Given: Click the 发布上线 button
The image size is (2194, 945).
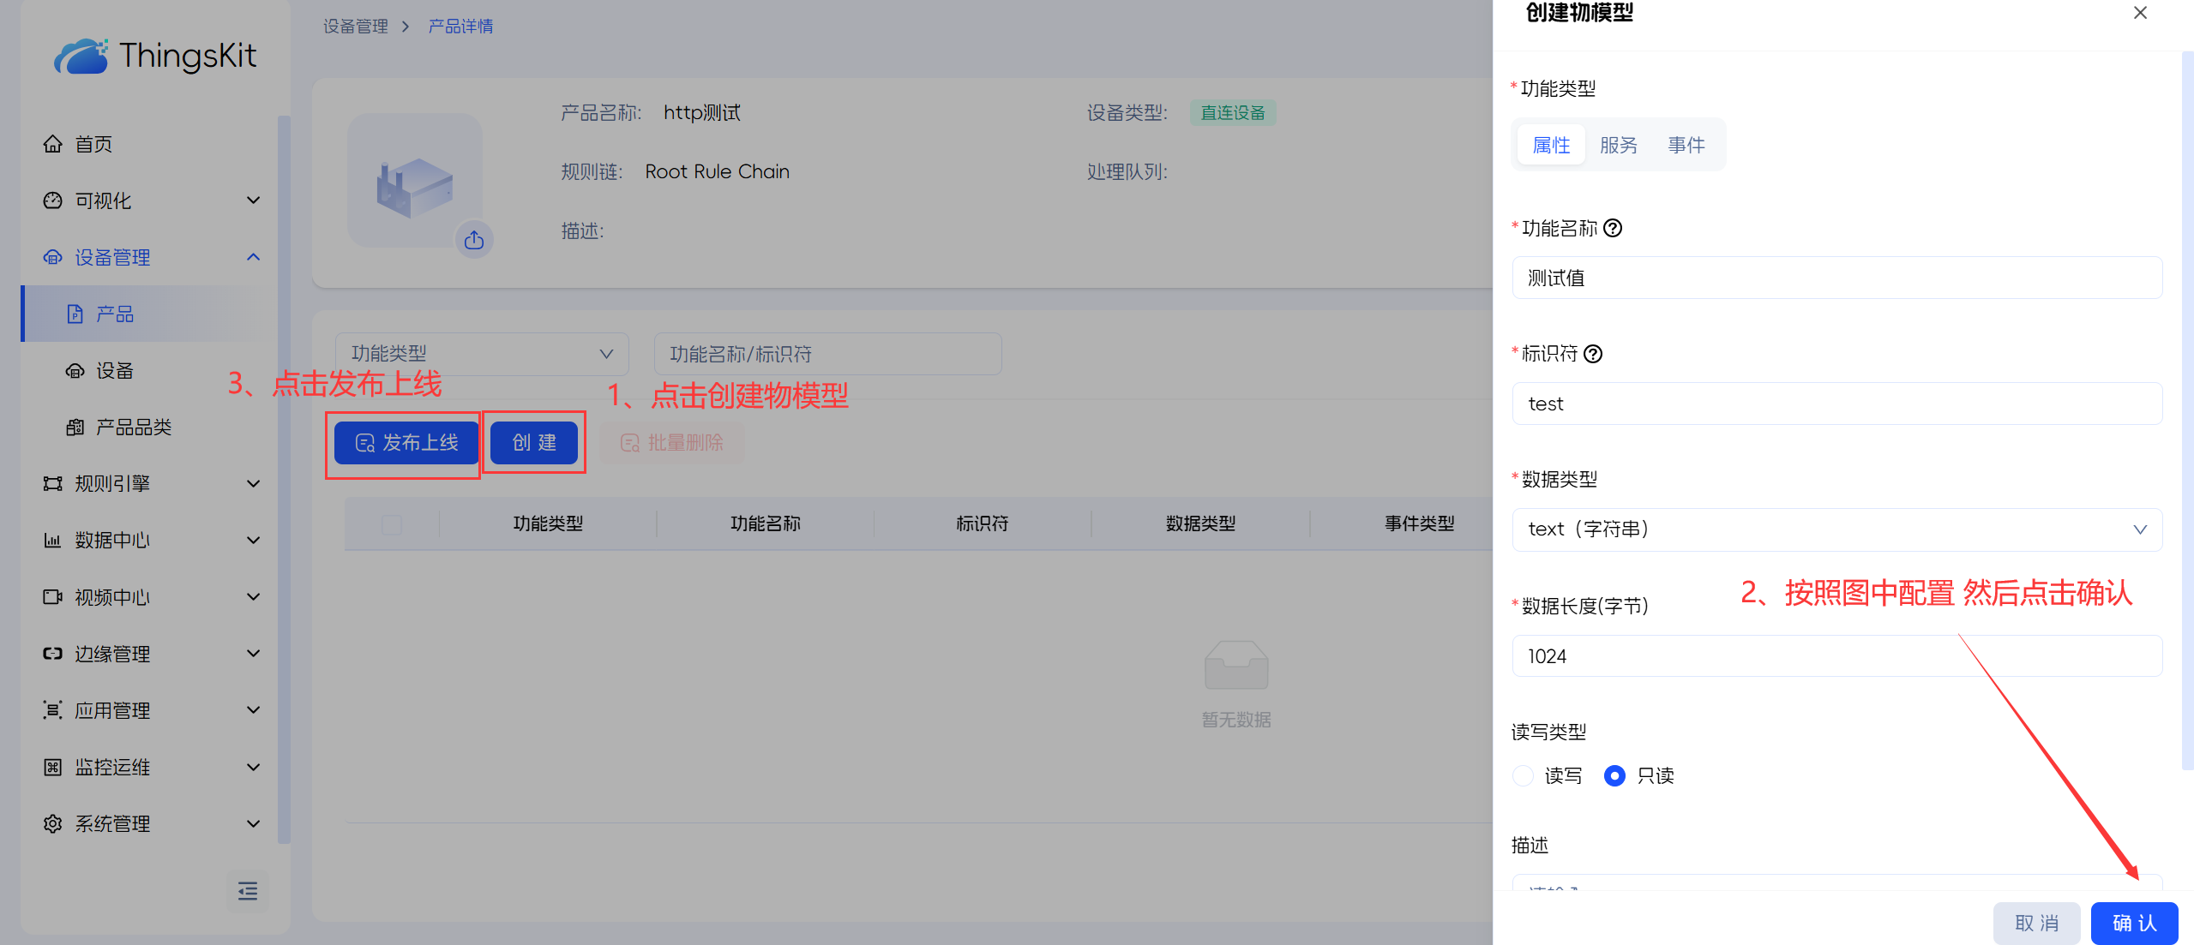Looking at the screenshot, I should 406,442.
